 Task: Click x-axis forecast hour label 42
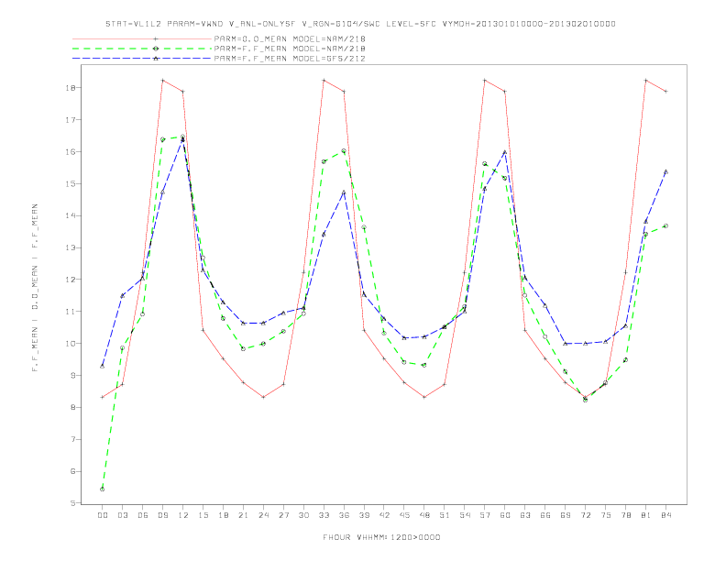[384, 515]
